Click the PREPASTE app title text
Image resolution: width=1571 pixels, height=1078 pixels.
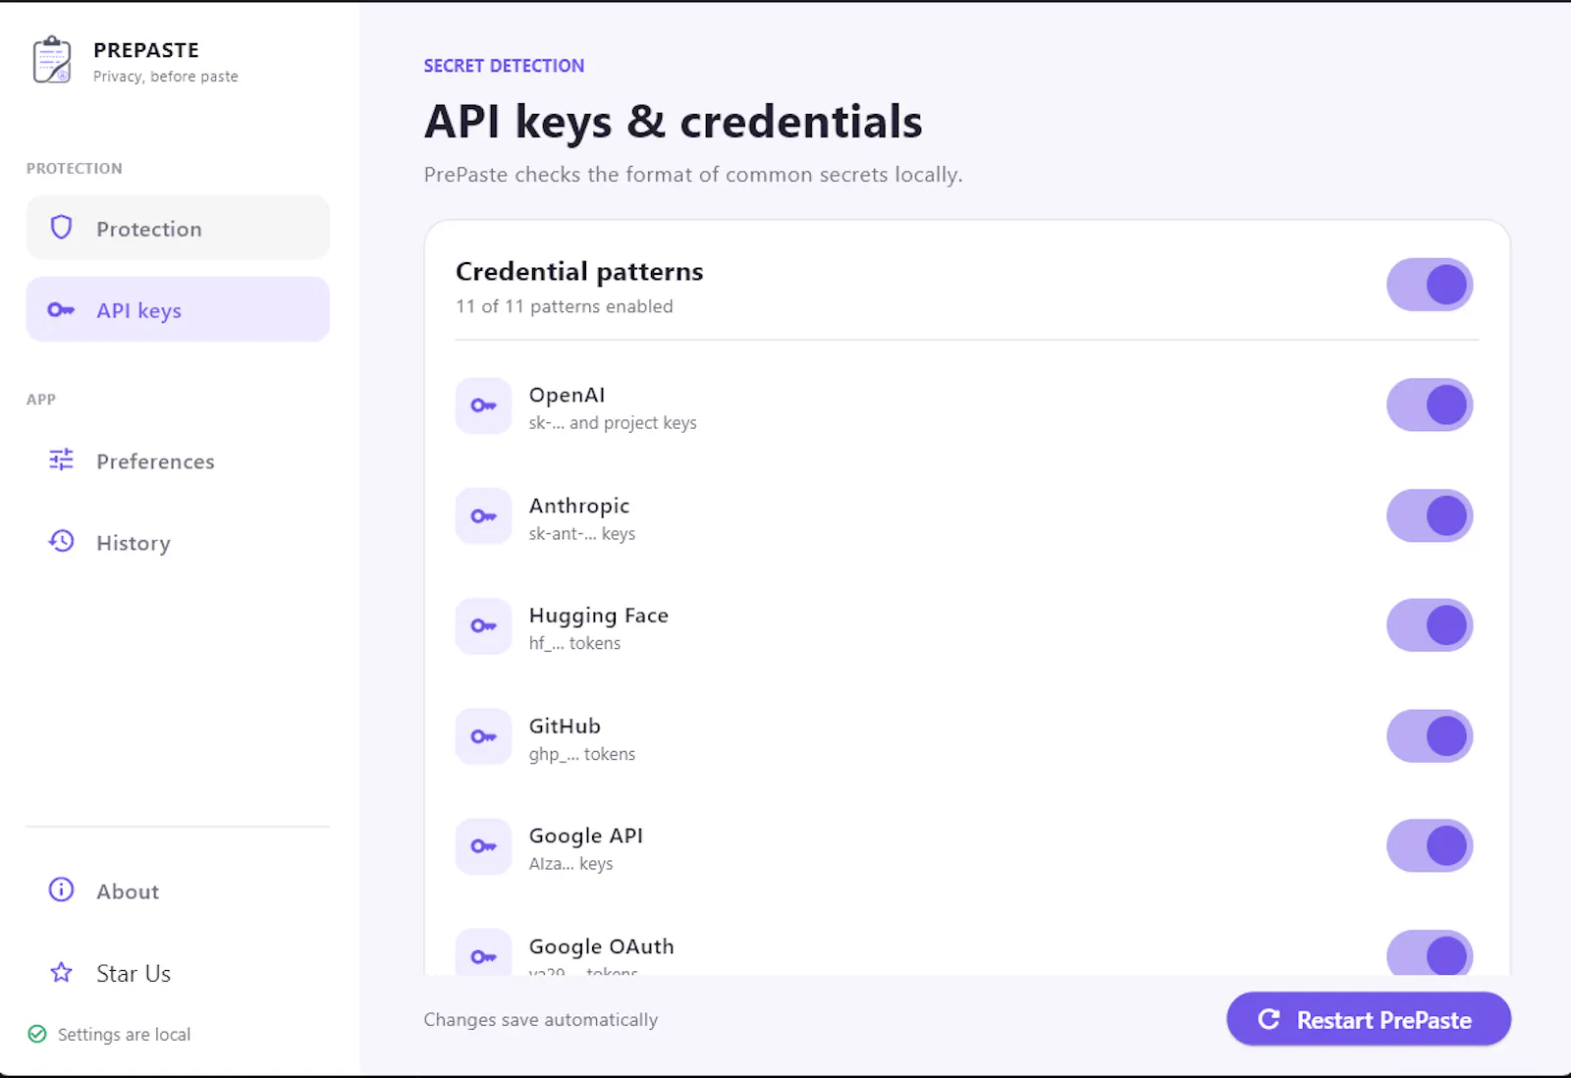(146, 50)
